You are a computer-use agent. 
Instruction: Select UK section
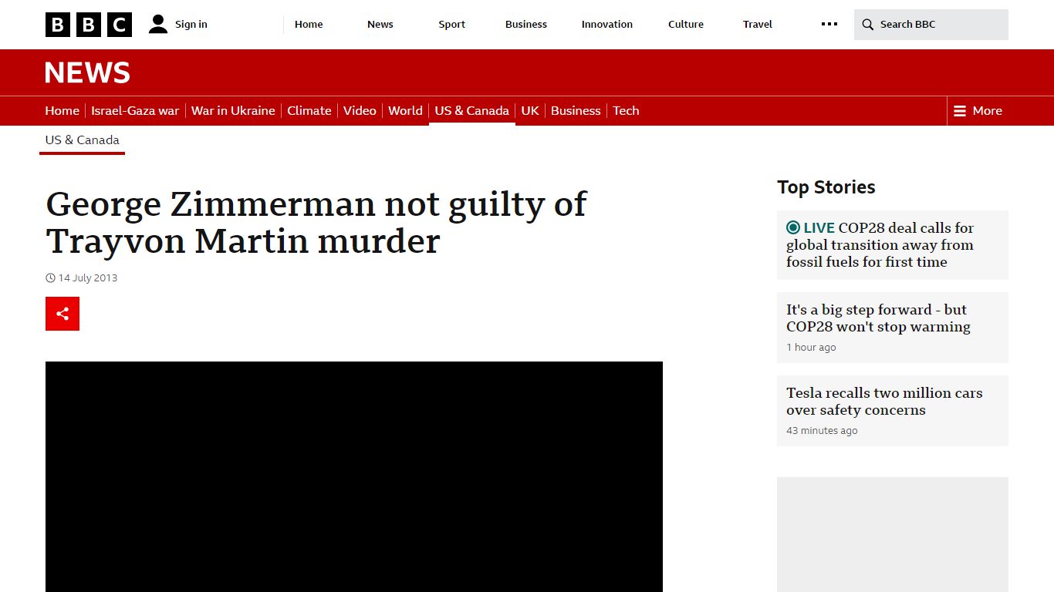click(x=530, y=111)
